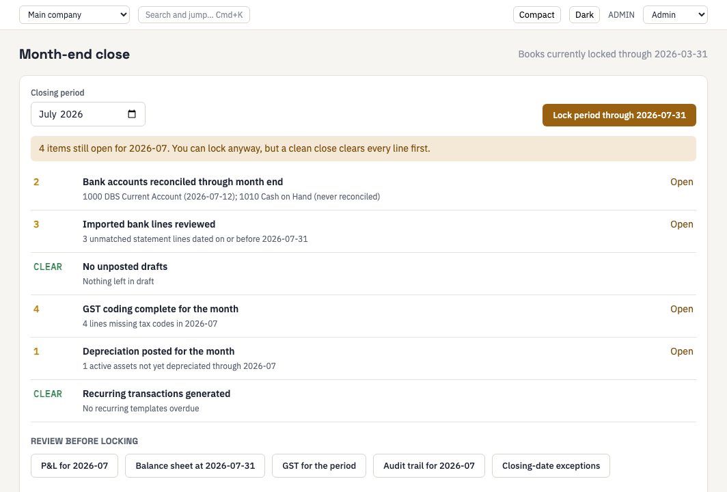Screen dimensions: 727x492
Task: Open the imported bank lines reviewed item
Action: pos(682,224)
